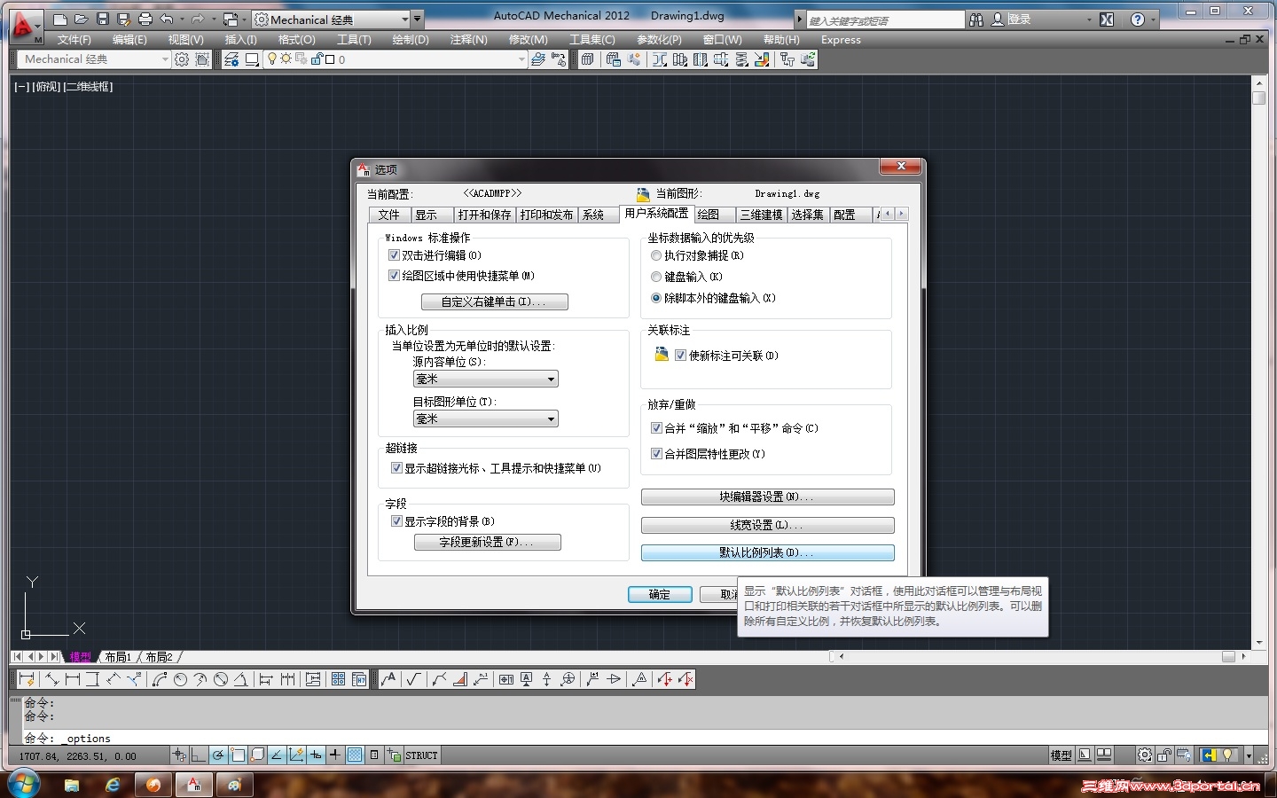
Task: Open the 文件(F) menu
Action: point(74,40)
